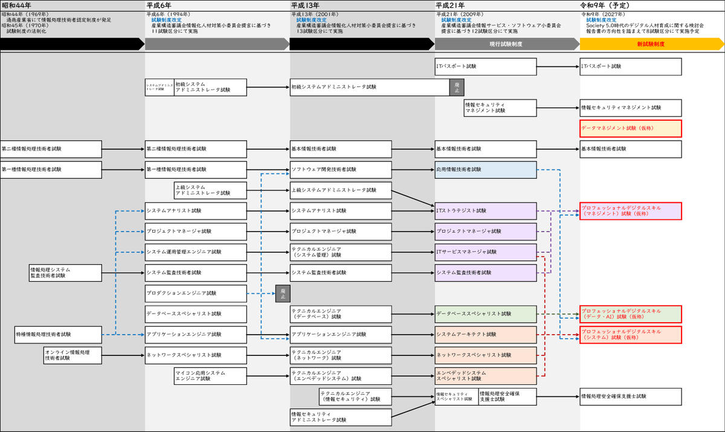The height and width of the screenshot is (432, 725).
Task: Select orange ネットワークスペシャリスト試験 in the 平成21年 column
Action: (486, 355)
